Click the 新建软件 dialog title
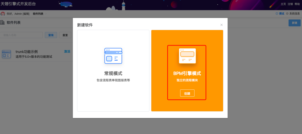The width and height of the screenshot is (302, 134). (85, 25)
